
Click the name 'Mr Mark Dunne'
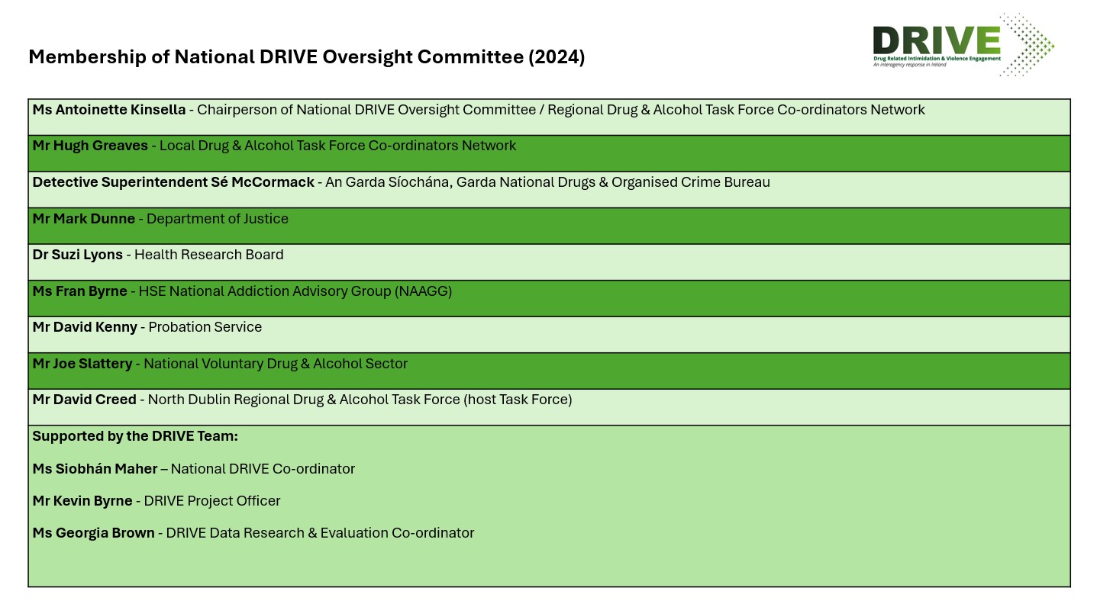pos(84,219)
